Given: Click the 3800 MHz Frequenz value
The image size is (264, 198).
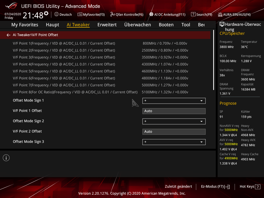Looking at the screenshot, I should click(227, 47).
